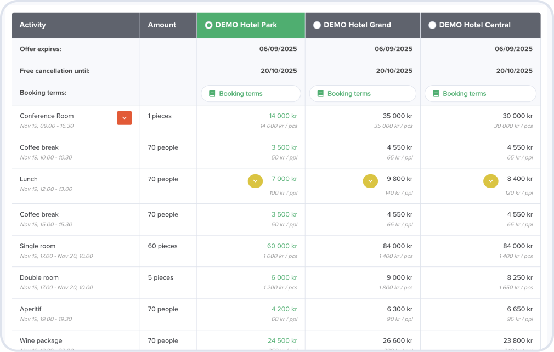554x352 pixels.
Task: Expand the Conference Room red chevron
Action: point(125,118)
